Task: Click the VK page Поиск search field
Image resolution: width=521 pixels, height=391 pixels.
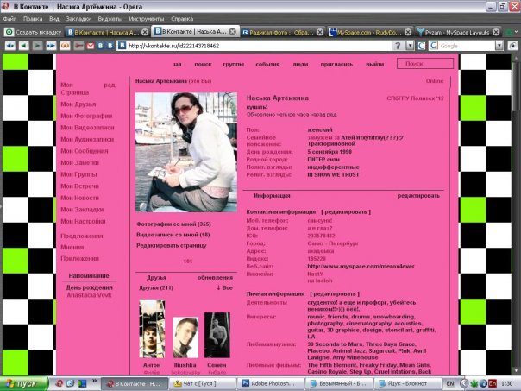Action: [425, 63]
